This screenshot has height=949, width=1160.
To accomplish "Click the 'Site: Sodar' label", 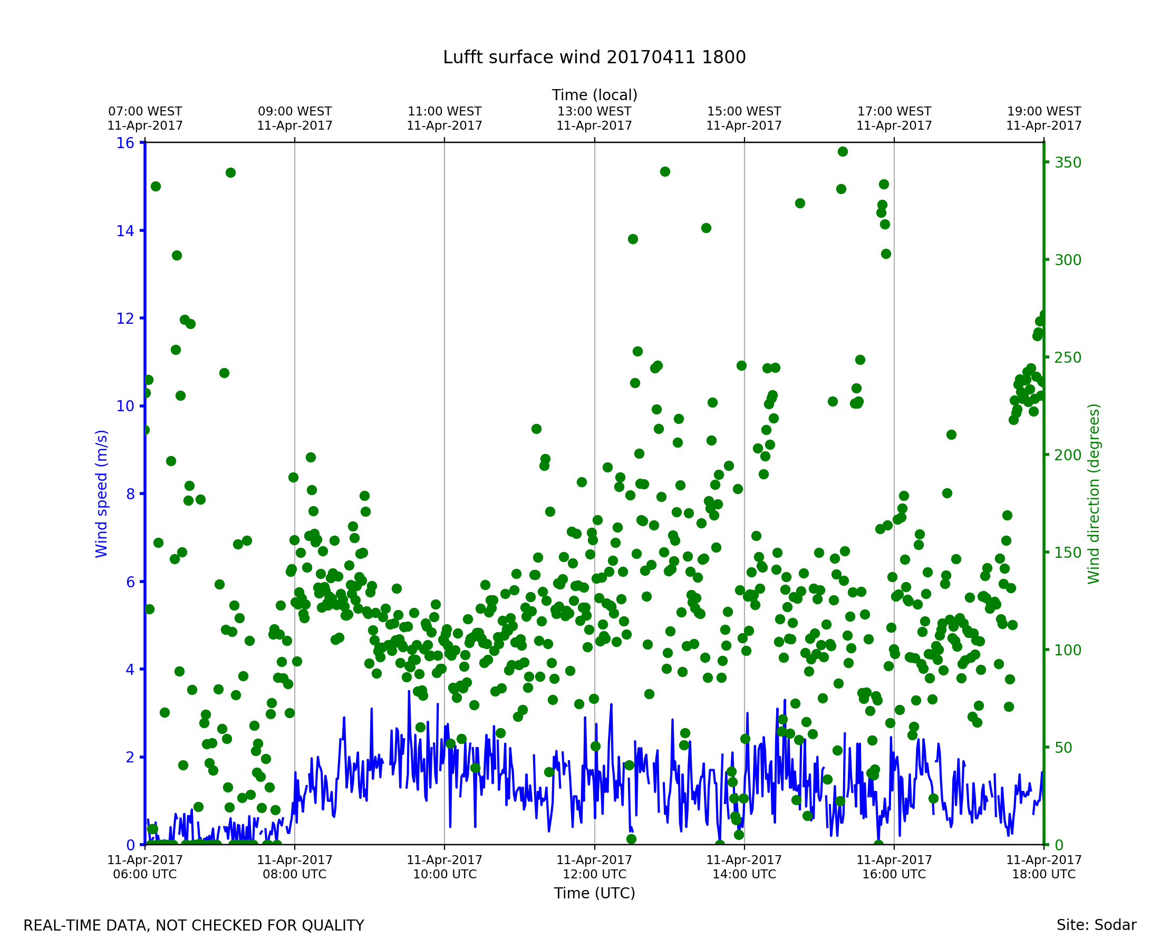I will pyautogui.click(x=1096, y=925).
